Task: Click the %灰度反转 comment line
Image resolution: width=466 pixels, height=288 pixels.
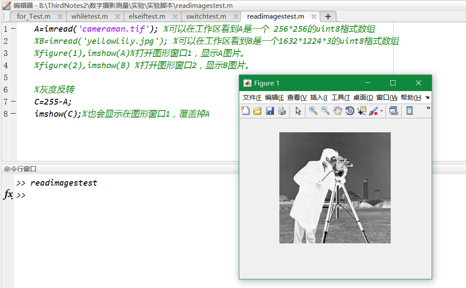Action: pyautogui.click(x=54, y=89)
